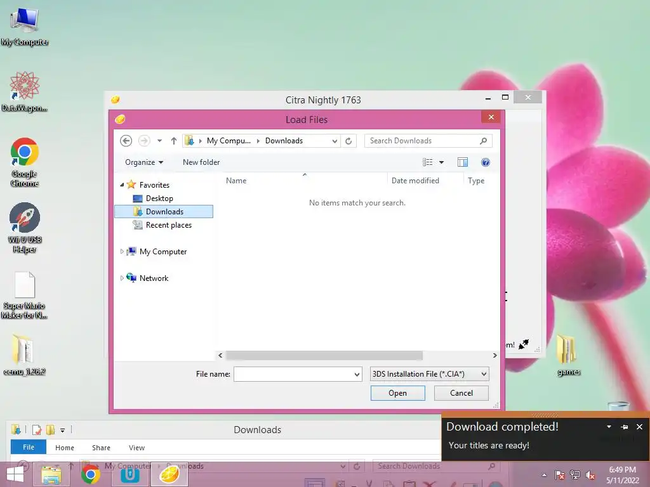Viewport: 650px width, 487px height.
Task: Switch to Citra on the taskbar
Action: [169, 474]
